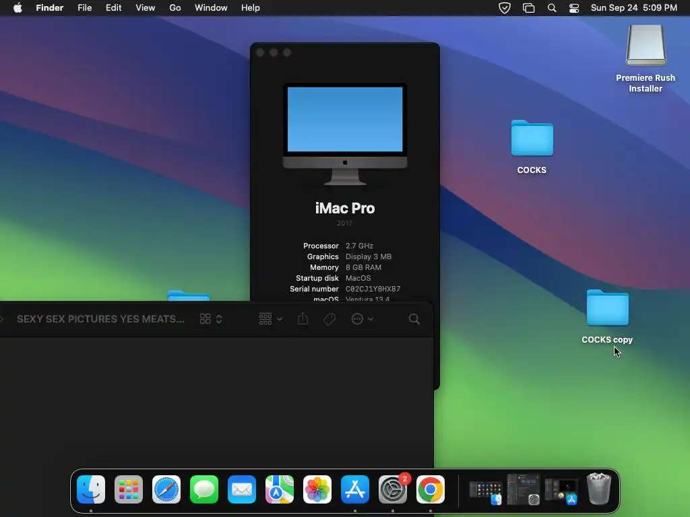
Task: Open the View menu
Action: pos(146,8)
